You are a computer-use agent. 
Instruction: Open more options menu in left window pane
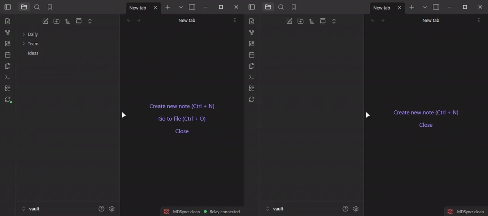coord(235,20)
